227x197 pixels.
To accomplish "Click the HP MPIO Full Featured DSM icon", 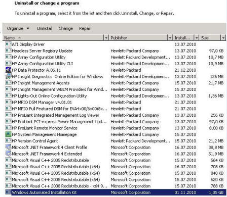I will click(8, 109).
